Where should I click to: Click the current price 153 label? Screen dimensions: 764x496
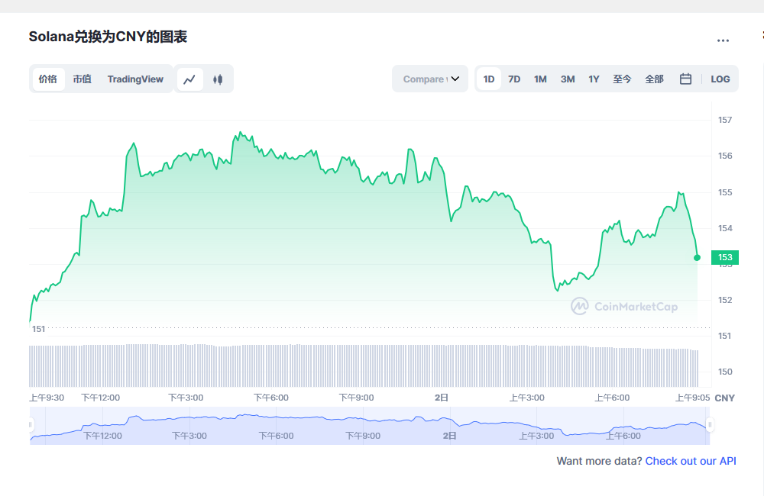pyautogui.click(x=725, y=257)
